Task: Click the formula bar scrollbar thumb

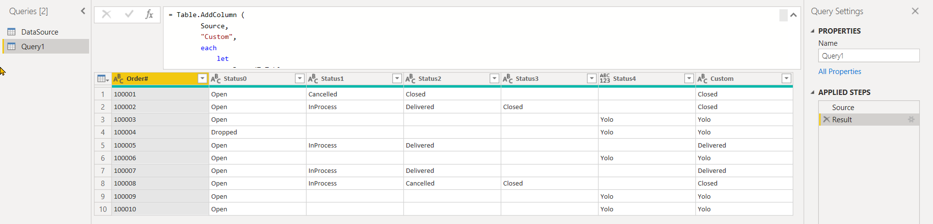Action: click(783, 15)
